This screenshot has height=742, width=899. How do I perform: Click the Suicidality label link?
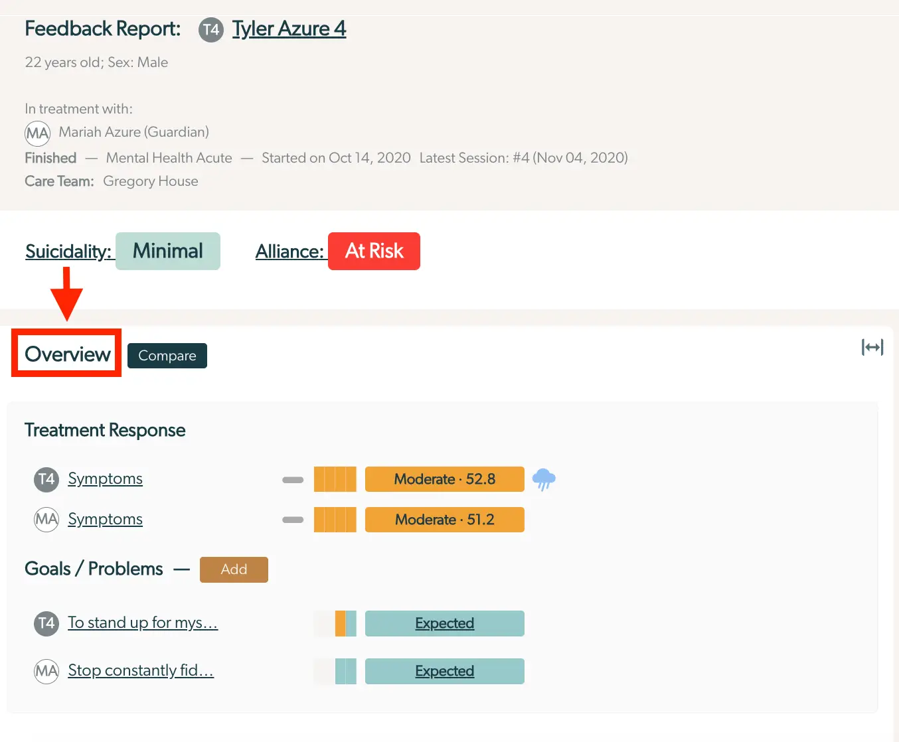click(69, 252)
